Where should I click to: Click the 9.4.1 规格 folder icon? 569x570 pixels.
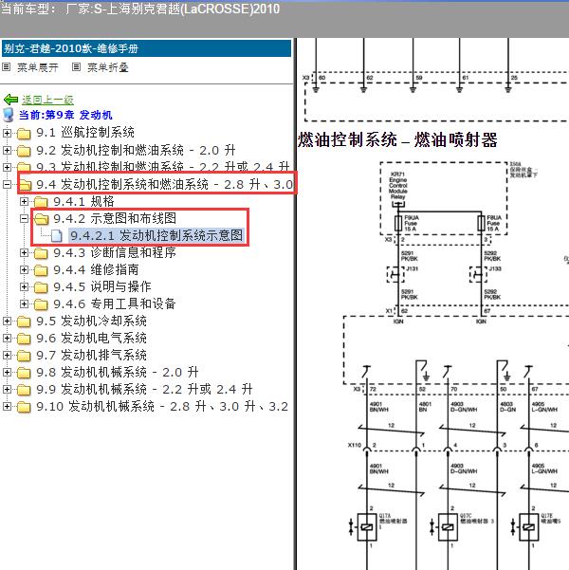[41, 202]
